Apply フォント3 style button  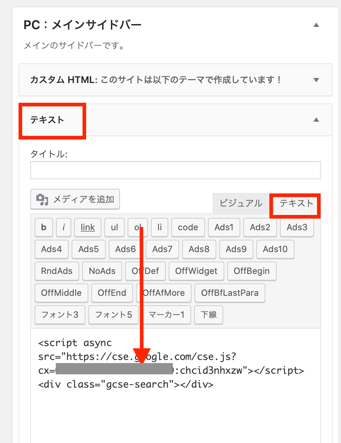point(60,315)
